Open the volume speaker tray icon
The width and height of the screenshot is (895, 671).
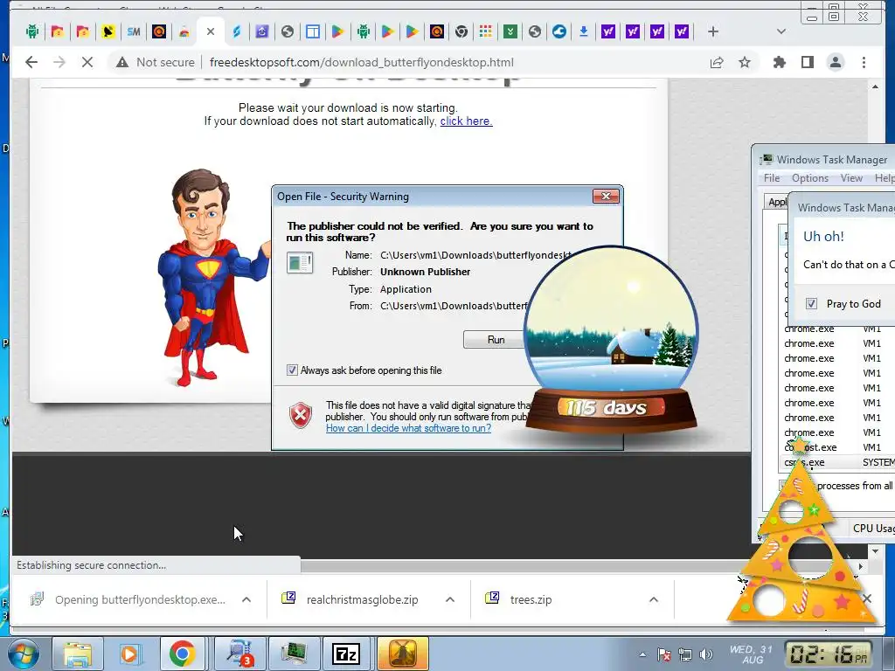click(706, 654)
